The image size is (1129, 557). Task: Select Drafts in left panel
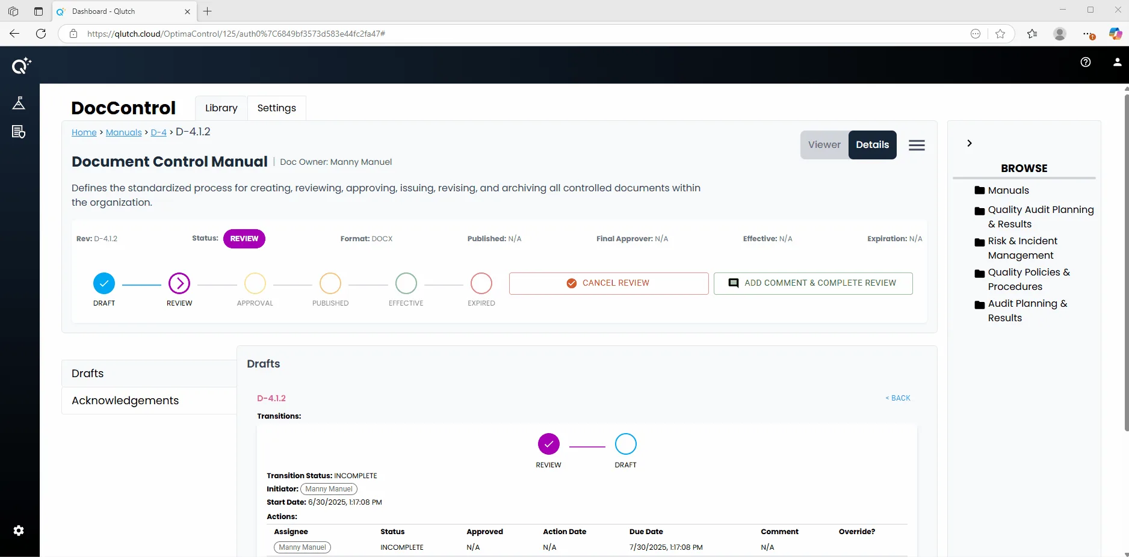point(149,374)
